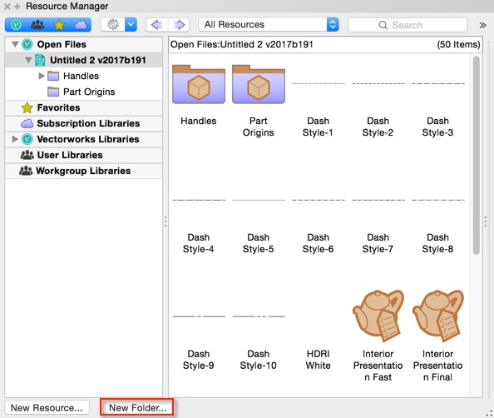The width and height of the screenshot is (494, 418).
Task: Go forward with the right arrow
Action: 179,25
